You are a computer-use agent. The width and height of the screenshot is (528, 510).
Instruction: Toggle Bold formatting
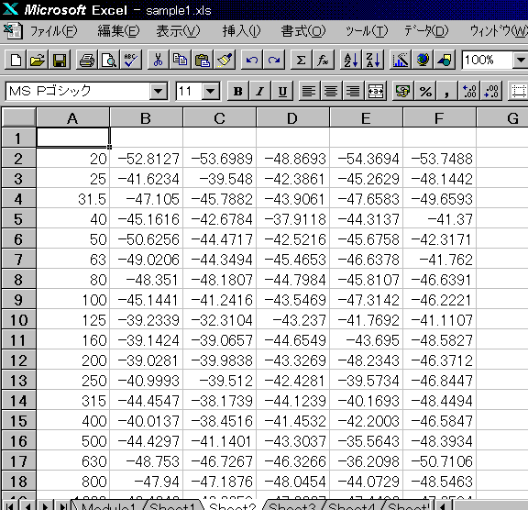click(x=237, y=91)
